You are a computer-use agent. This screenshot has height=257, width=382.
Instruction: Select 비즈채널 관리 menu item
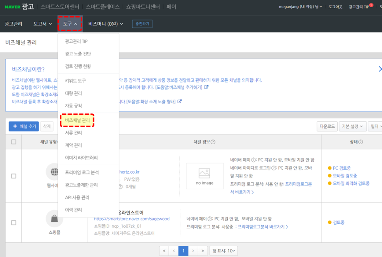point(77,120)
